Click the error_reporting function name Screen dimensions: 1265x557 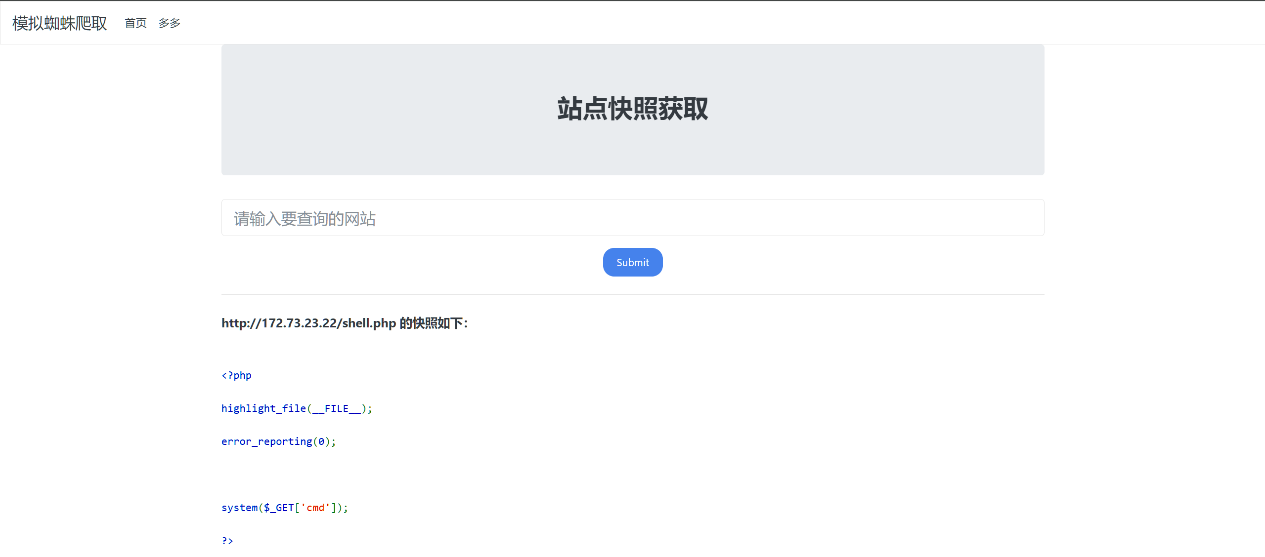(x=266, y=441)
